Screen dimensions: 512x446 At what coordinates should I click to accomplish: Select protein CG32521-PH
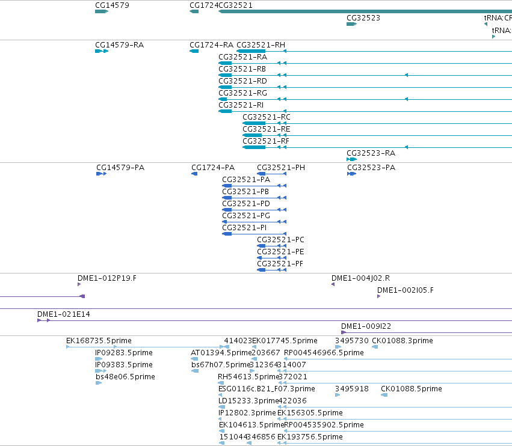tap(281, 167)
